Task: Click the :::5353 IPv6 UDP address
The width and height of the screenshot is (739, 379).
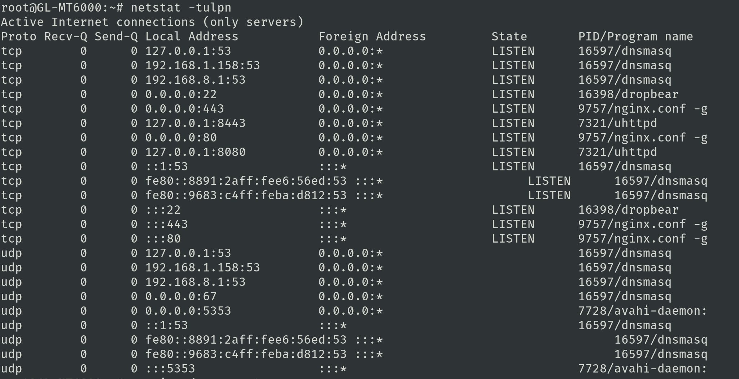Action: (x=170, y=369)
